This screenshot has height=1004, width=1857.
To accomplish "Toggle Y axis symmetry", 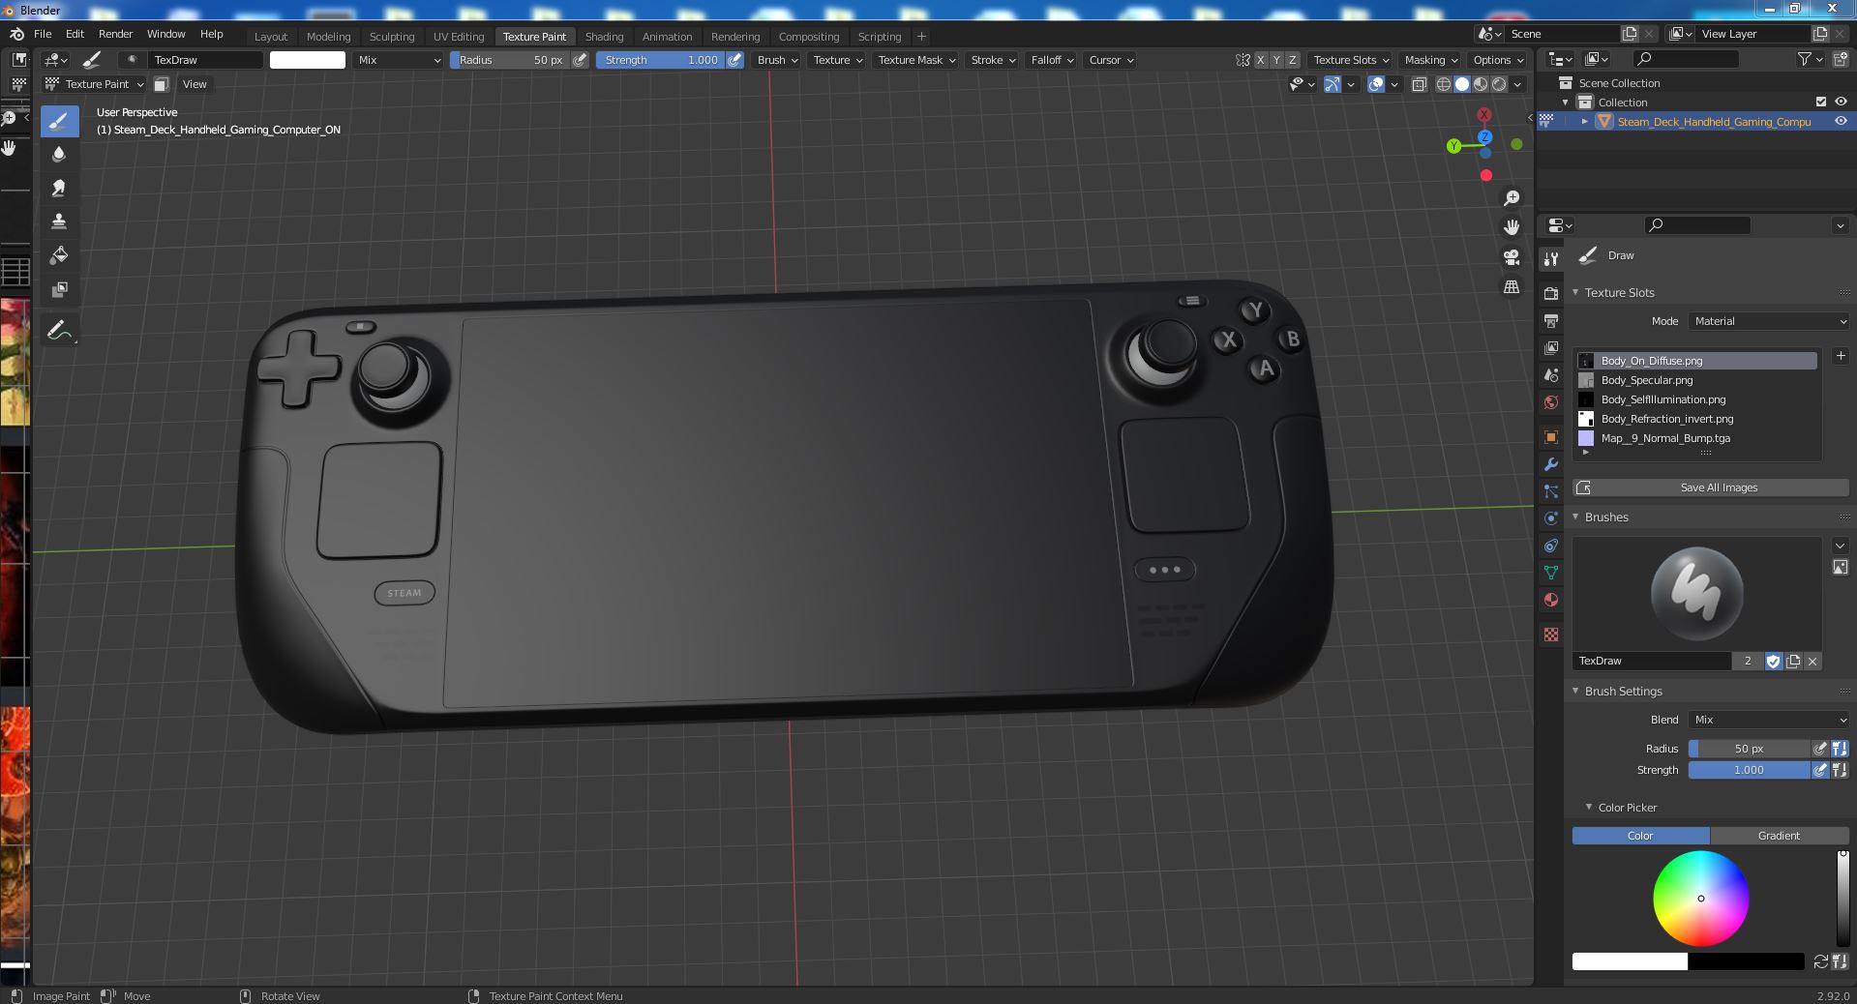I will [x=1276, y=60].
